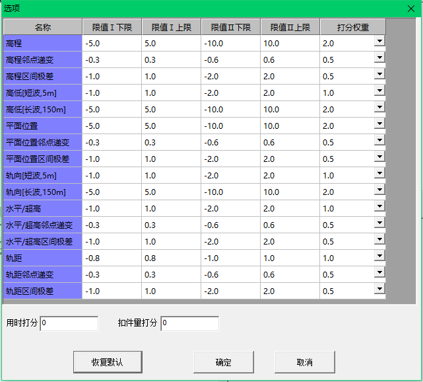Select the 轨距邻点递变 name cell
423x382 pixels.
pyautogui.click(x=43, y=274)
